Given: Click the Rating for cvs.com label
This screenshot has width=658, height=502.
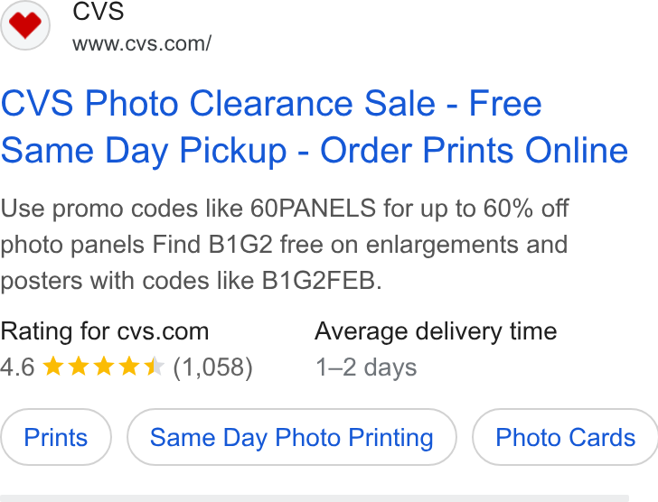Looking at the screenshot, I should 105,331.
